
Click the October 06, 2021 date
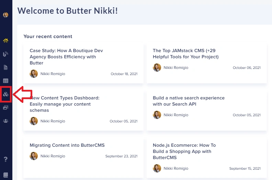pos(247,68)
